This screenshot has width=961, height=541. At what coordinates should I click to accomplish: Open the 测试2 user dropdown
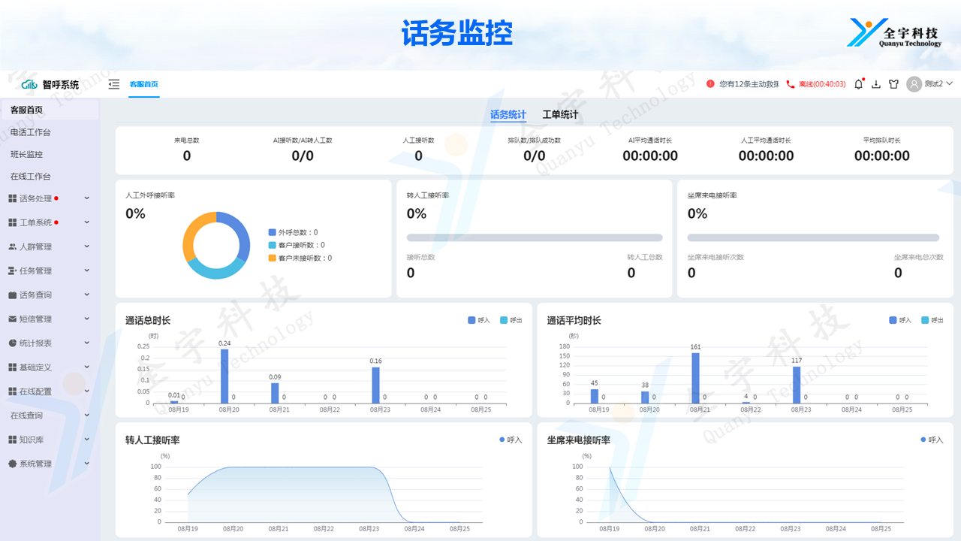coord(929,84)
